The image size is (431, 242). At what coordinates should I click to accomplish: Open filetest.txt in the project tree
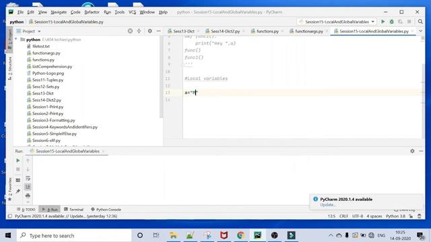(x=40, y=46)
